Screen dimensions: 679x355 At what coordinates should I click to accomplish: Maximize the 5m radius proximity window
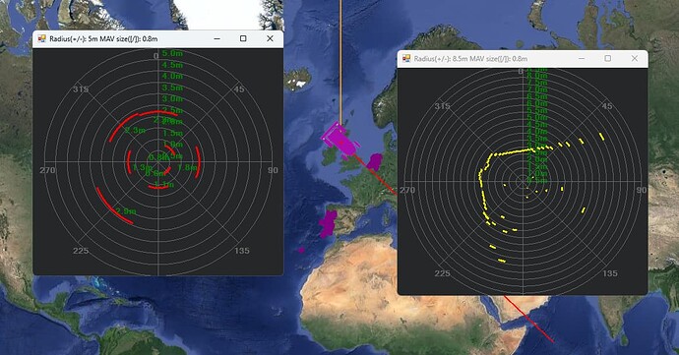[x=243, y=38]
